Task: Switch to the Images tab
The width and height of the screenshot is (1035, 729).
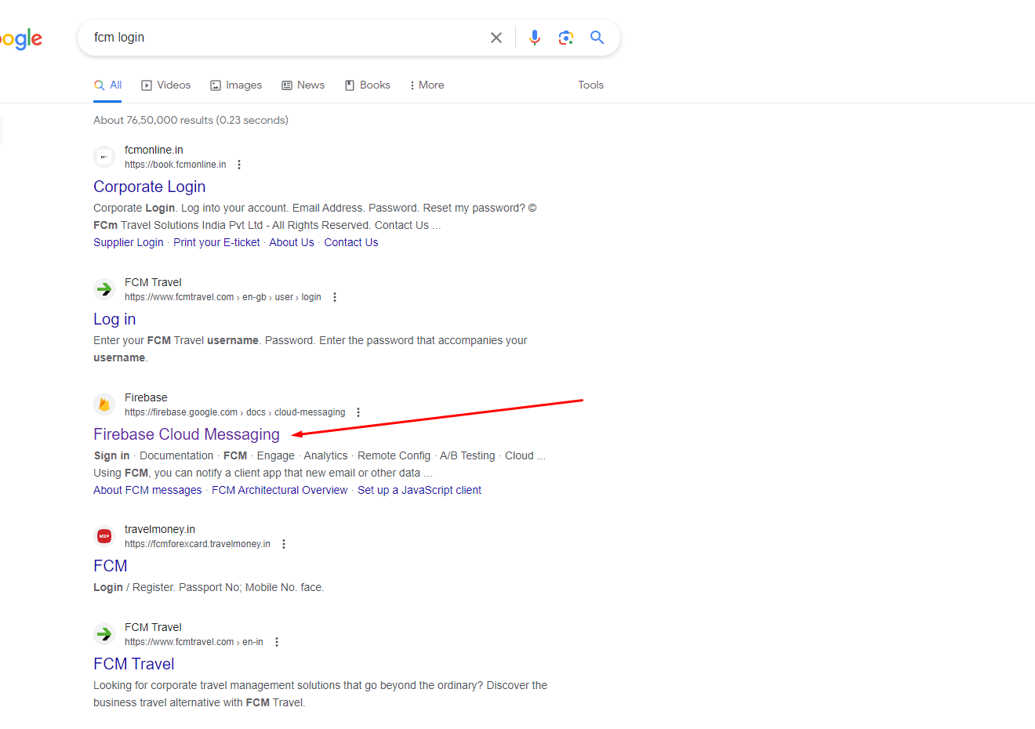Action: click(x=236, y=85)
